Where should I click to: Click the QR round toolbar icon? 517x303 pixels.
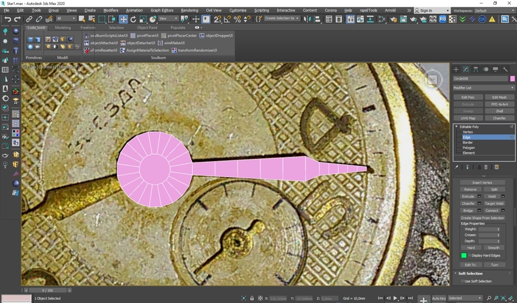pyautogui.click(x=482, y=19)
